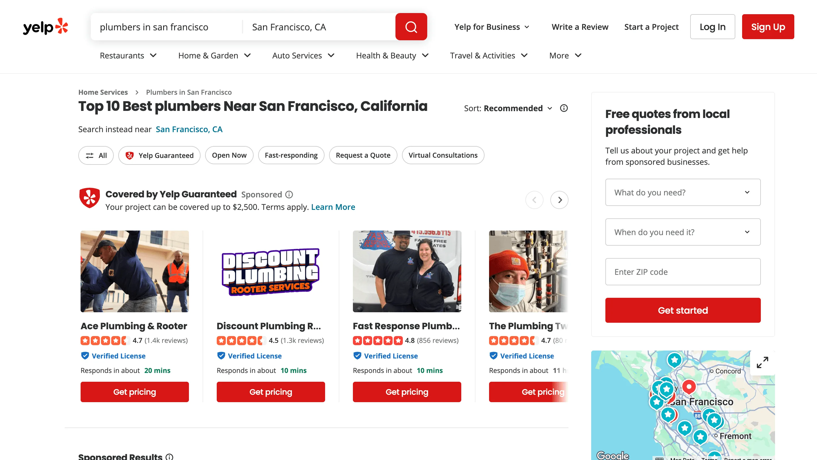Image resolution: width=817 pixels, height=460 pixels.
Task: Expand the What do you need dropdown
Action: pos(683,192)
